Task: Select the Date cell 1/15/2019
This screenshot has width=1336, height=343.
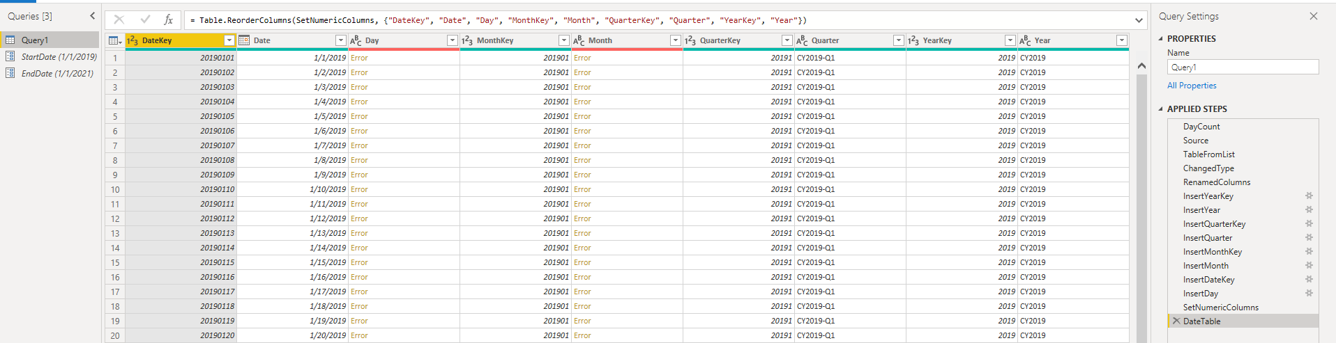Action: pyautogui.click(x=292, y=262)
